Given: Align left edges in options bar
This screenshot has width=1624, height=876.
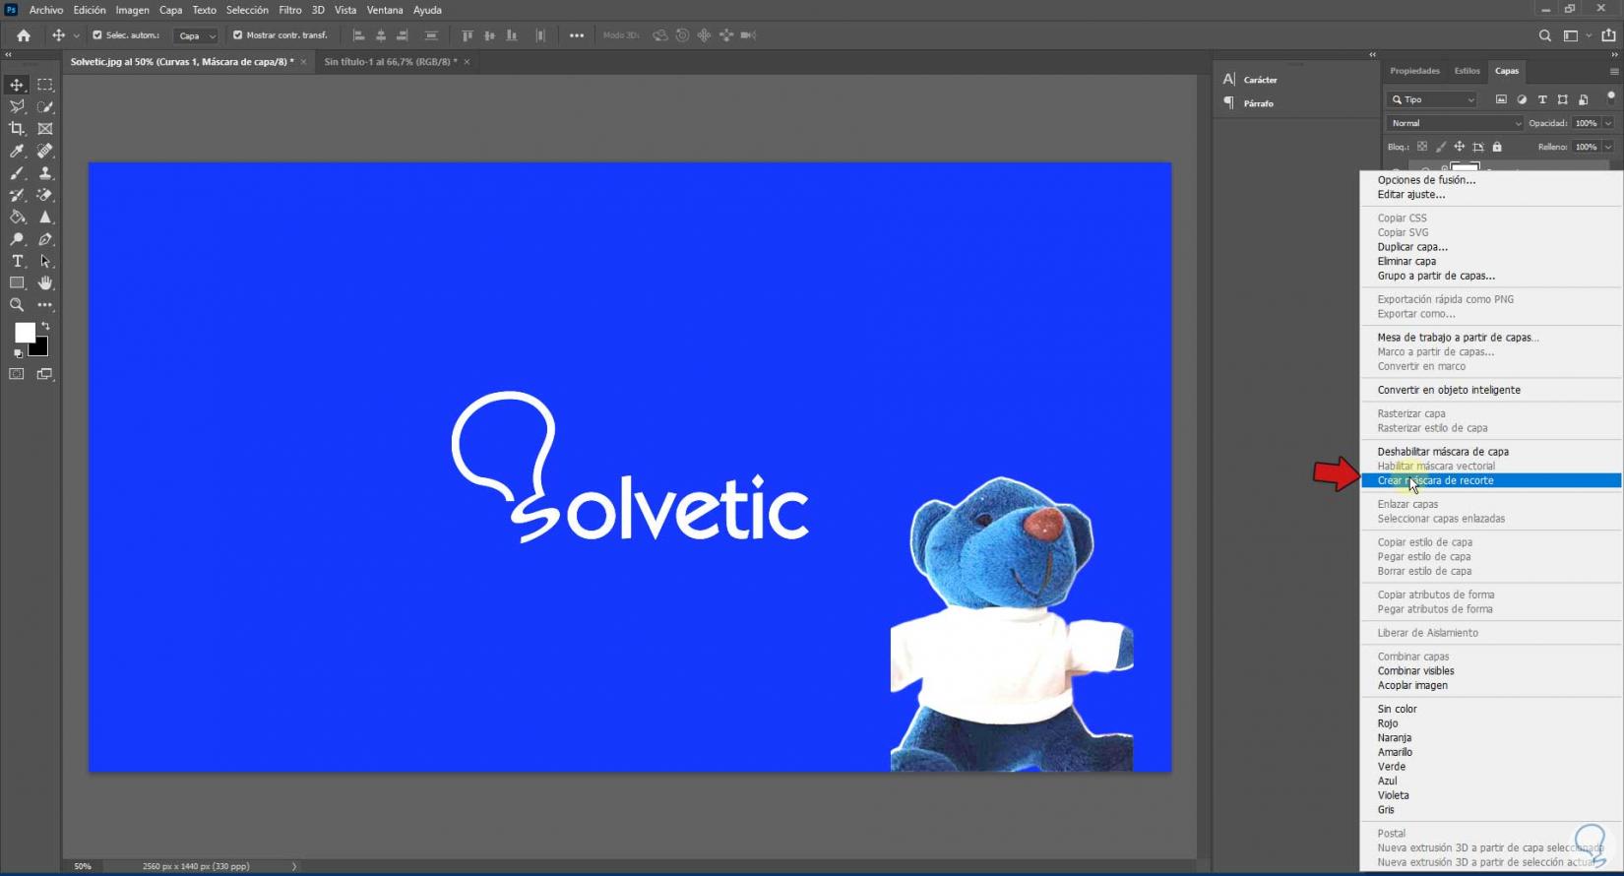Looking at the screenshot, I should pyautogui.click(x=358, y=35).
